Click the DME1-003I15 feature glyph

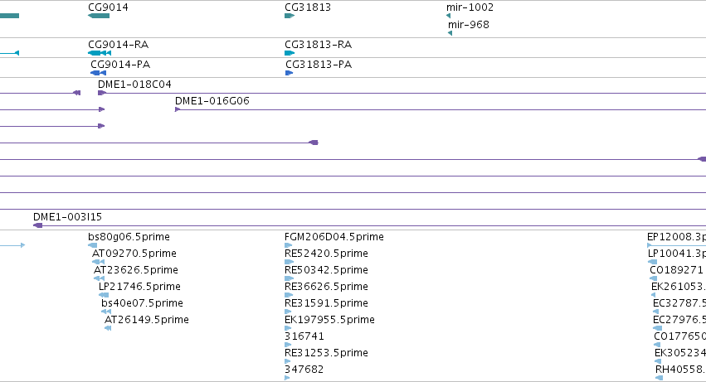coord(38,225)
